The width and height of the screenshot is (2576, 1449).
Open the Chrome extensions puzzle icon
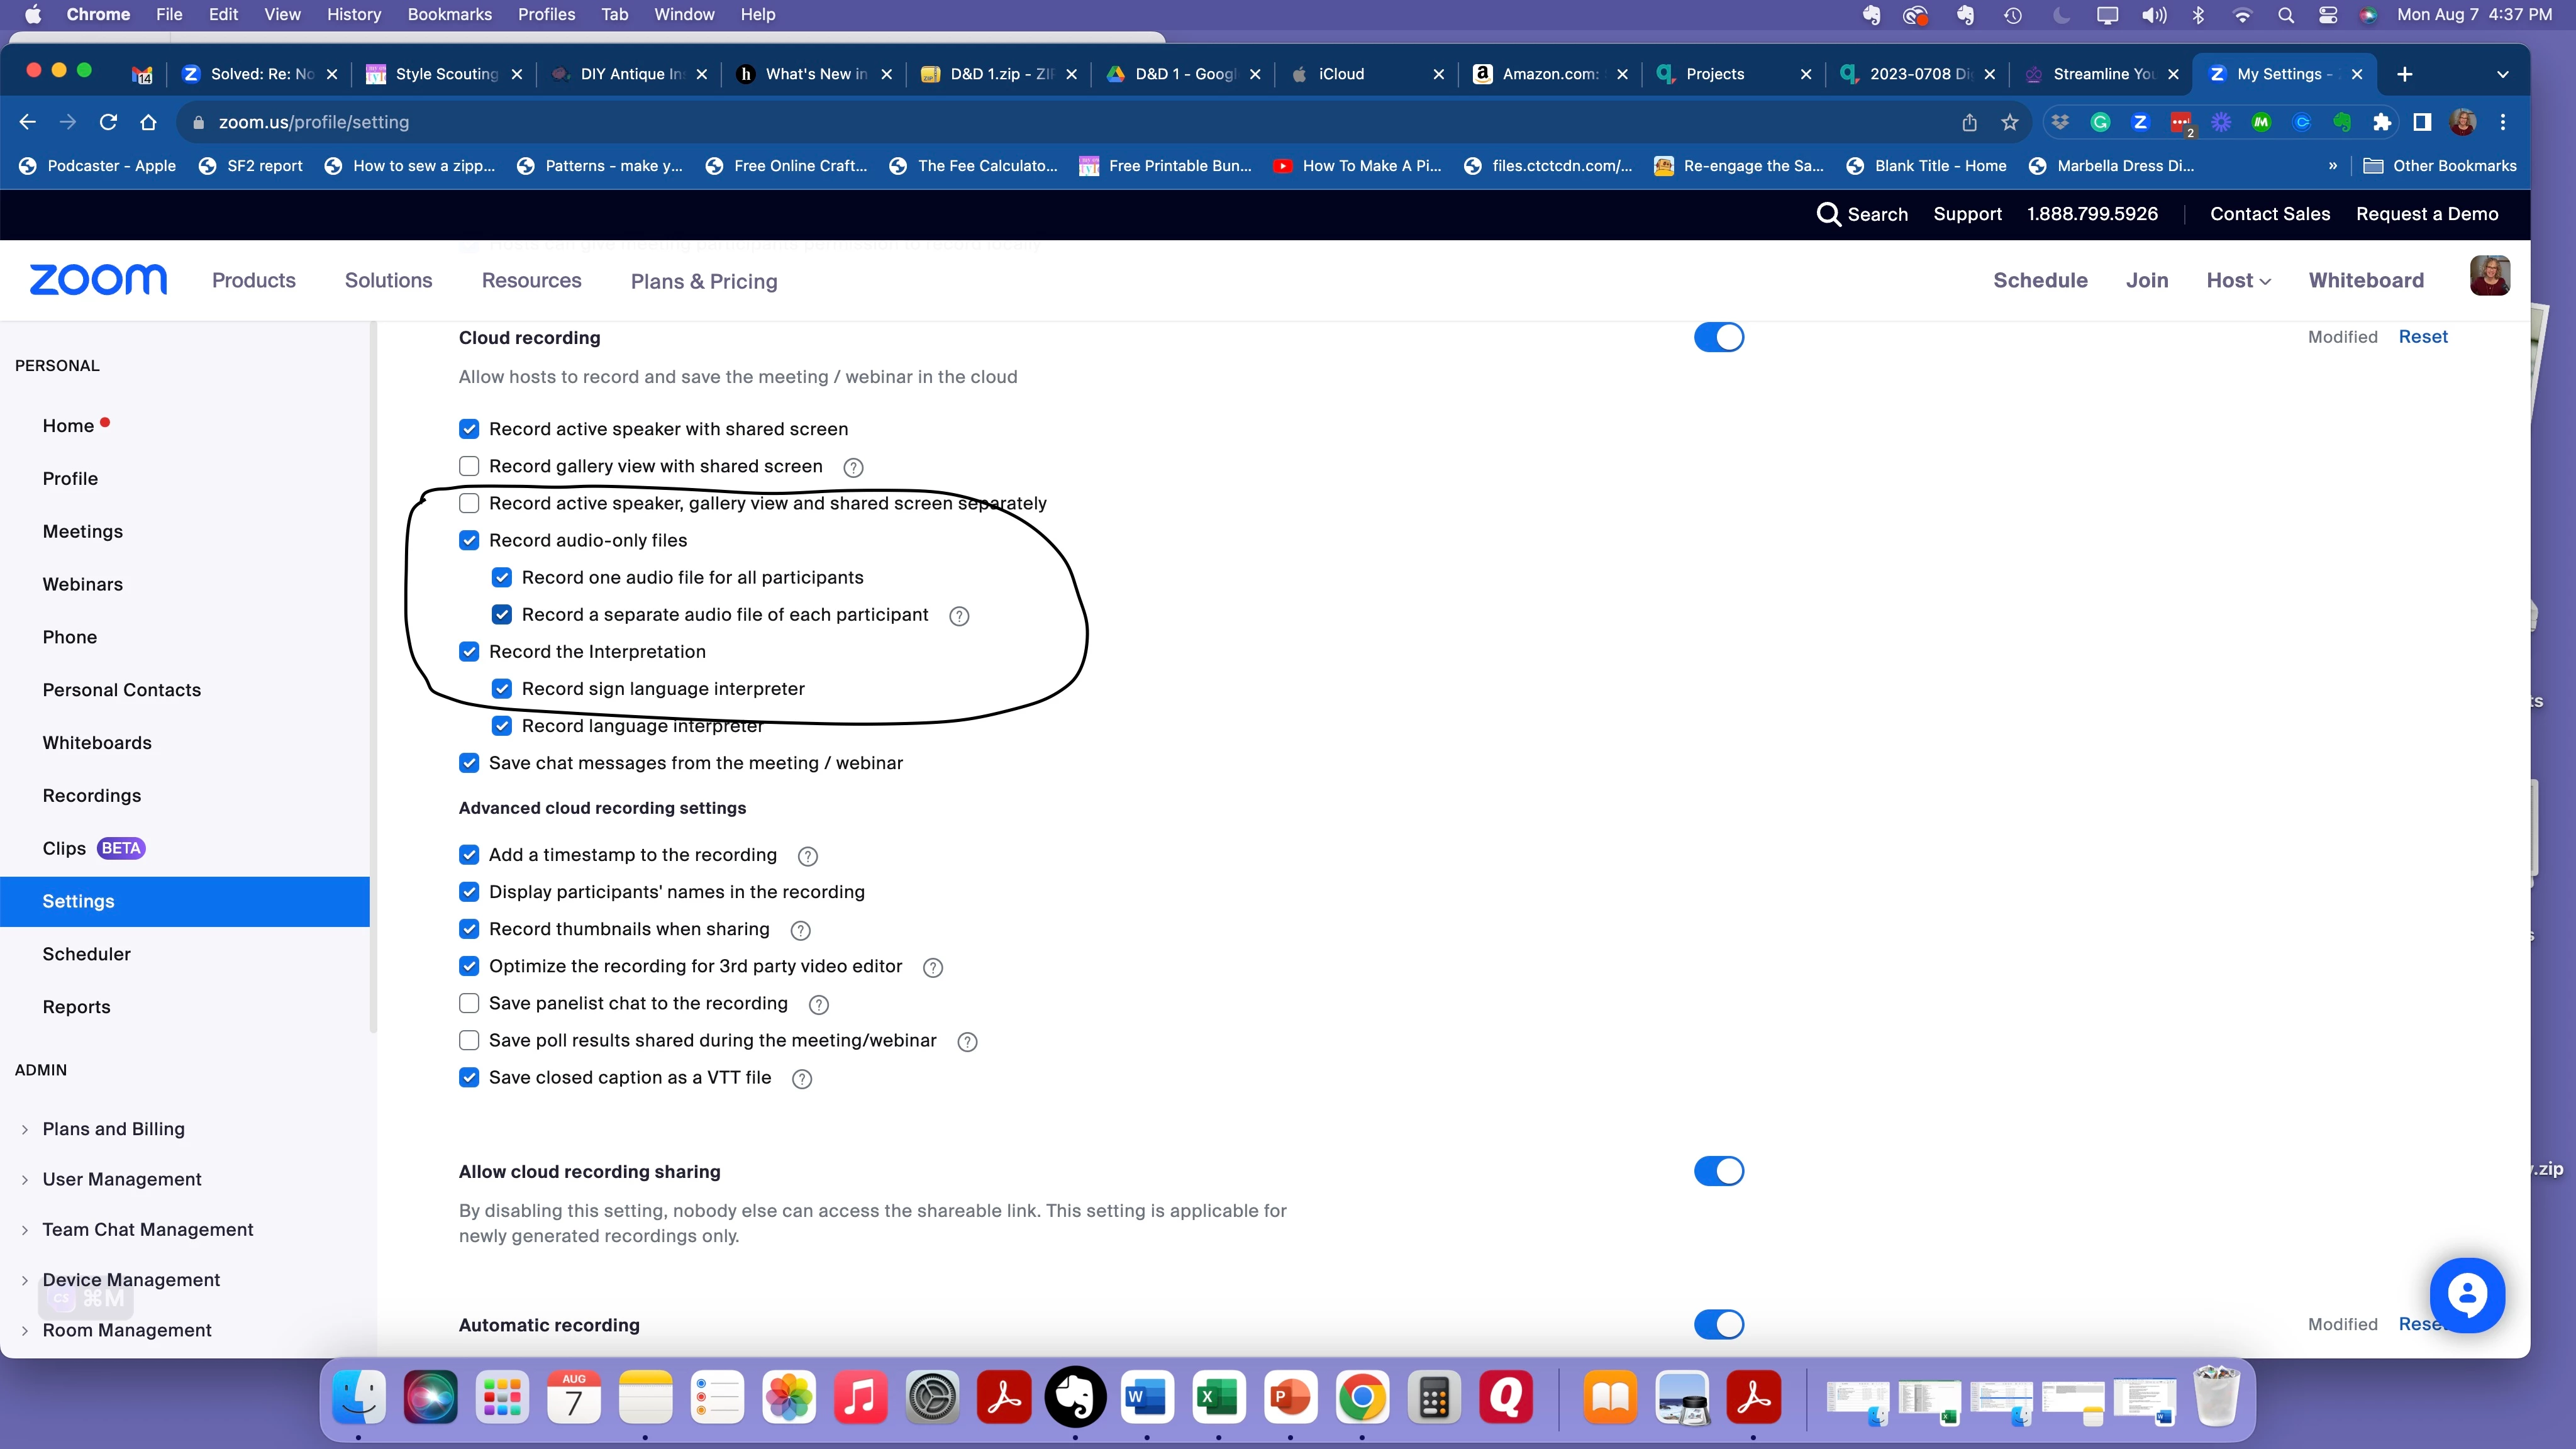click(x=2382, y=122)
